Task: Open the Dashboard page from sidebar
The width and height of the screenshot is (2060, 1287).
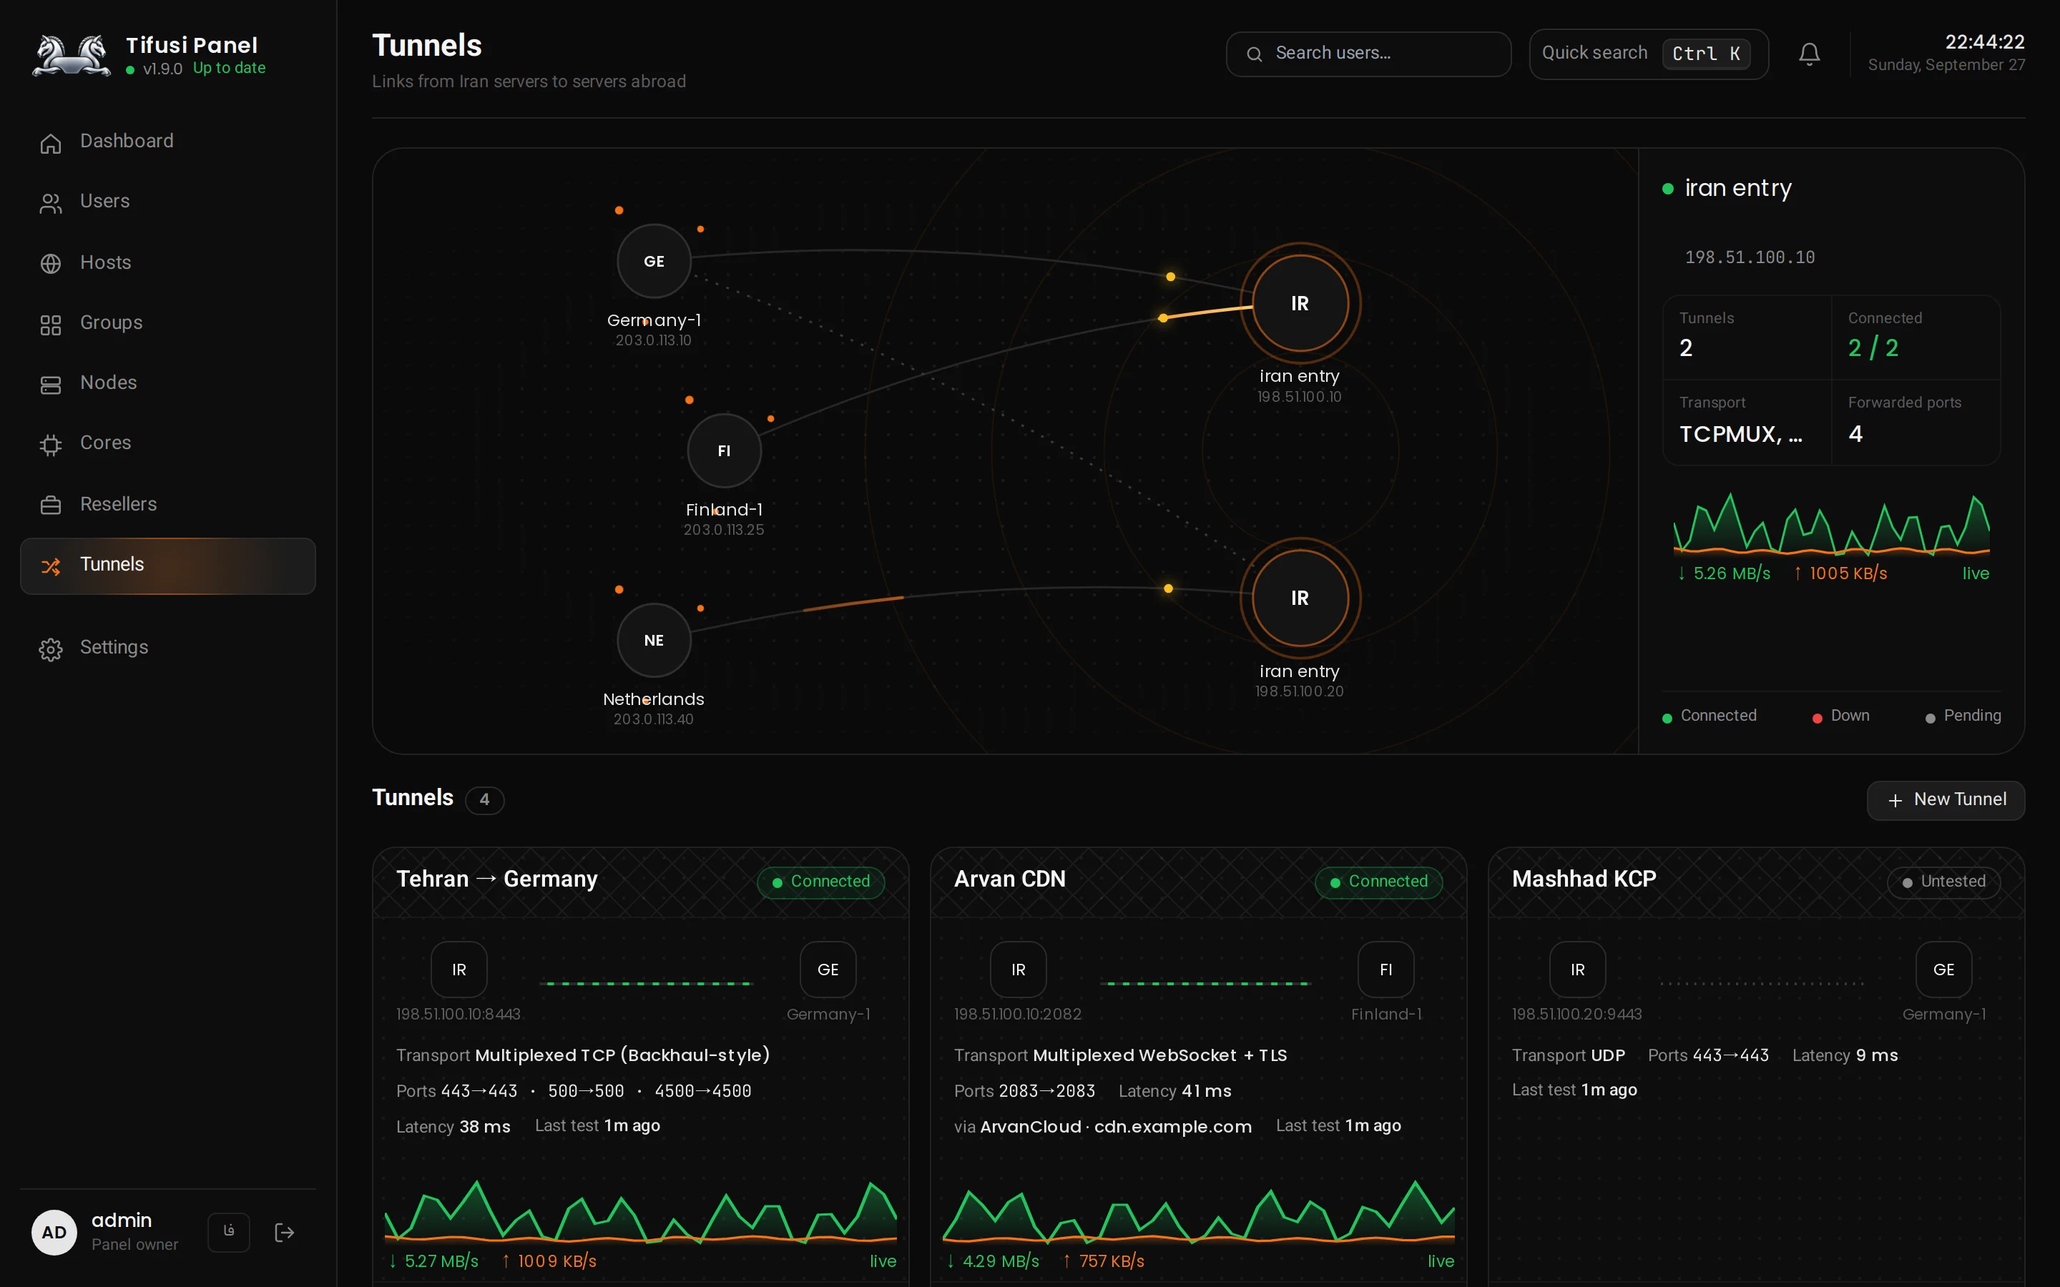Action: (167, 142)
